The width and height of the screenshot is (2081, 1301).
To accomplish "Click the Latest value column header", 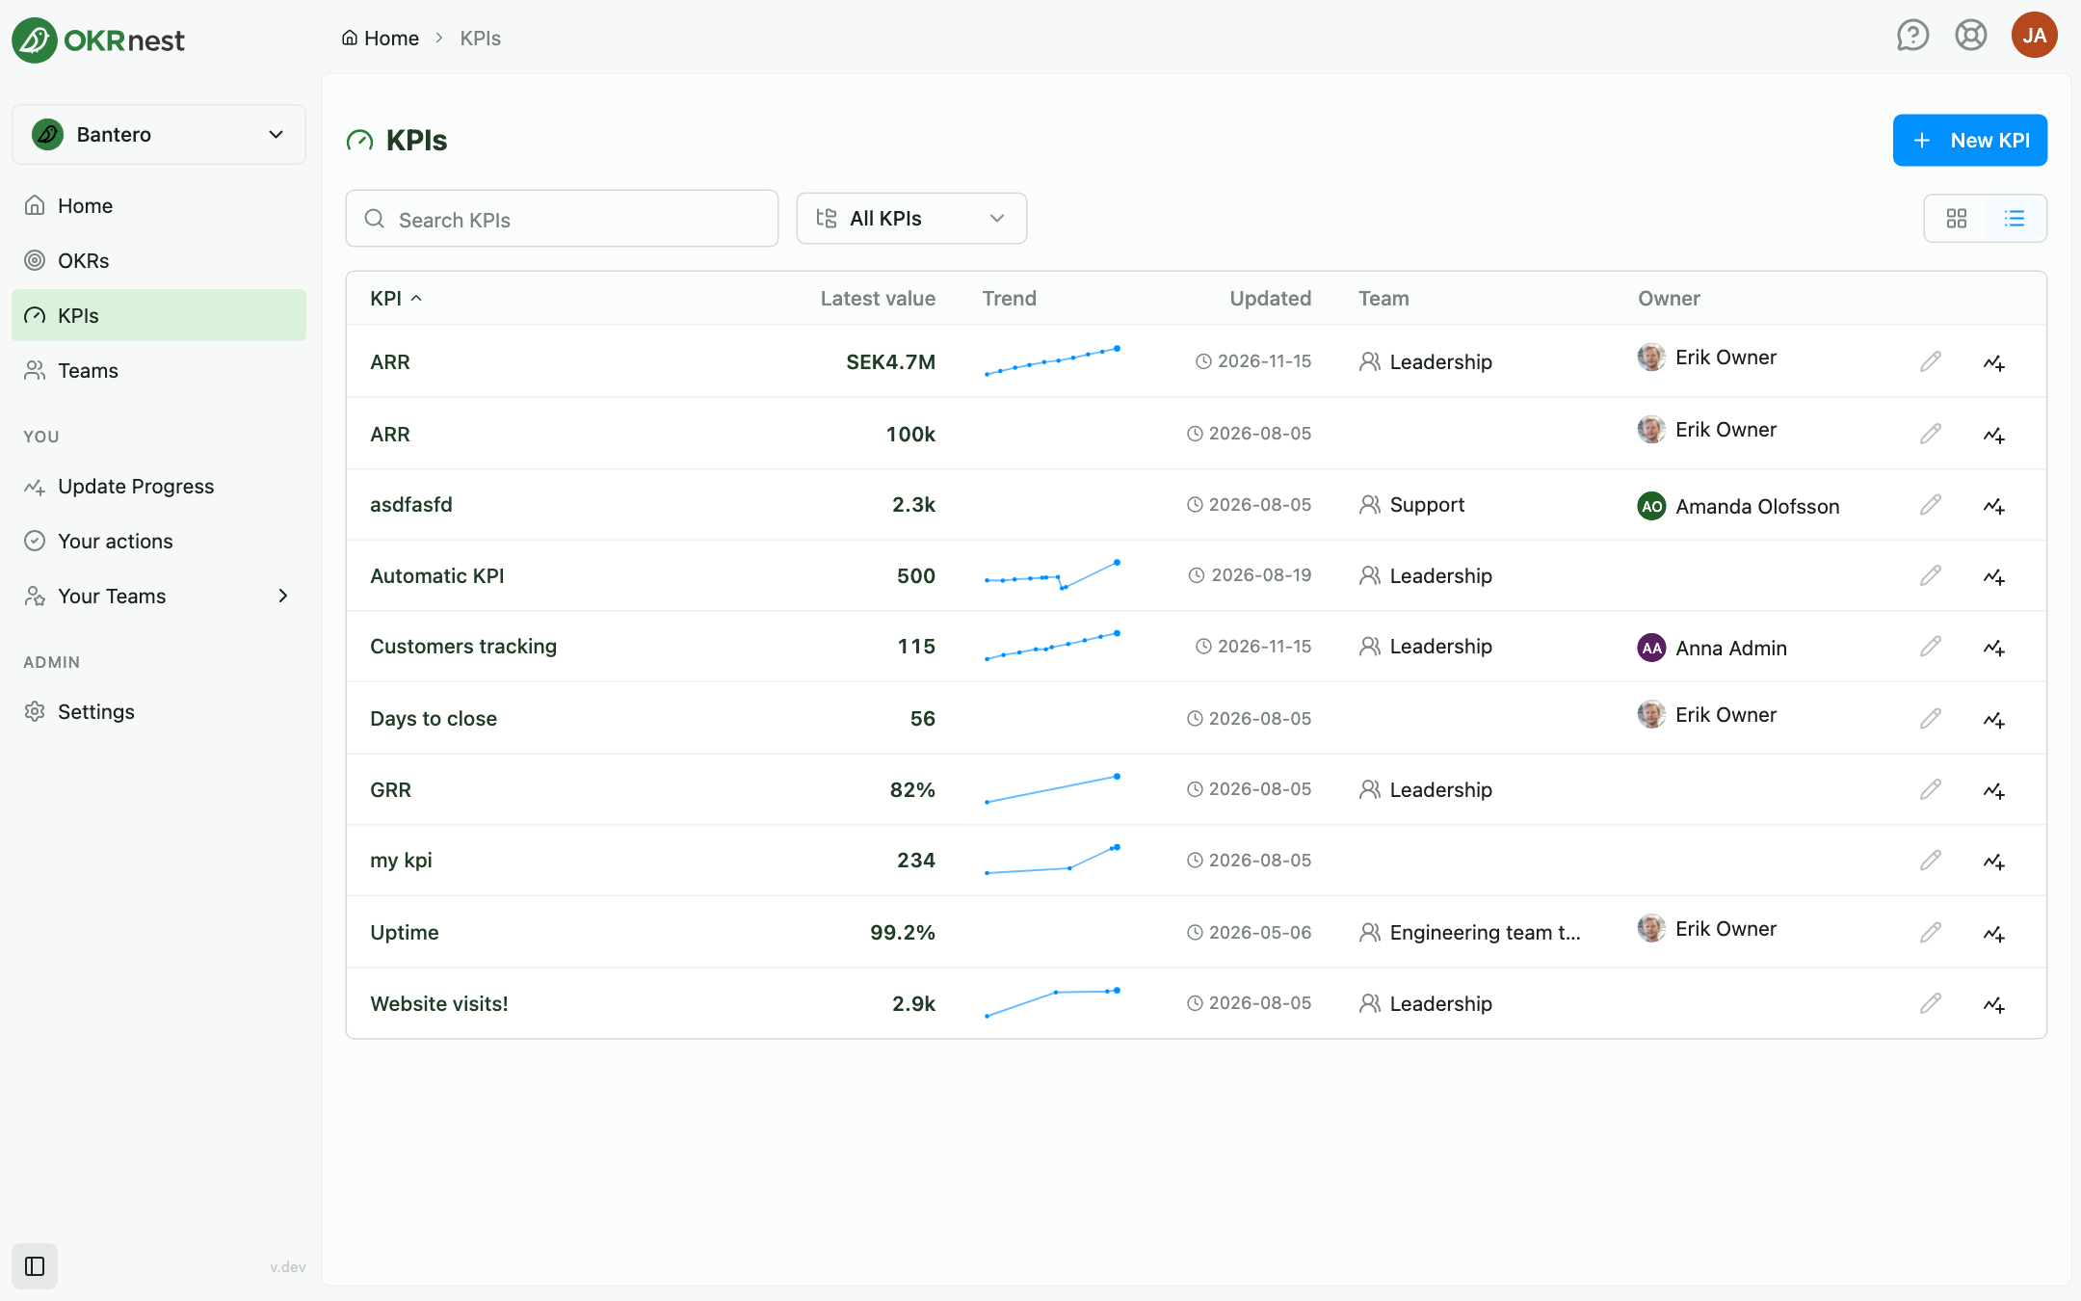I will pos(878,299).
